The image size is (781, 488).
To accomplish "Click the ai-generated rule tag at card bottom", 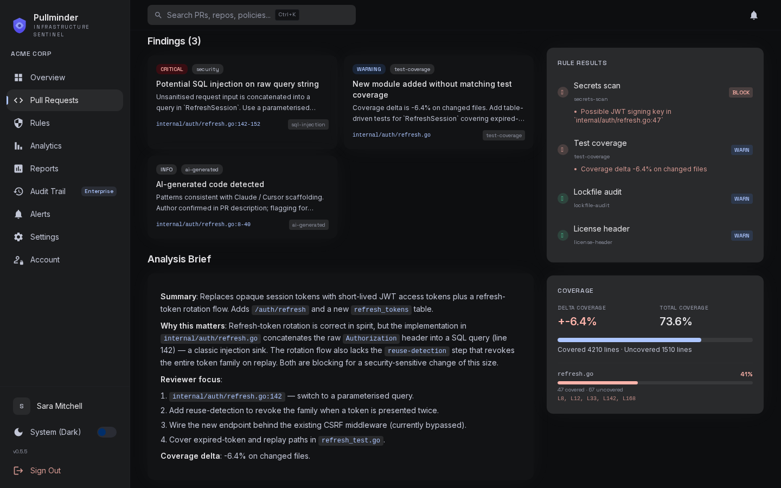I will [x=309, y=225].
